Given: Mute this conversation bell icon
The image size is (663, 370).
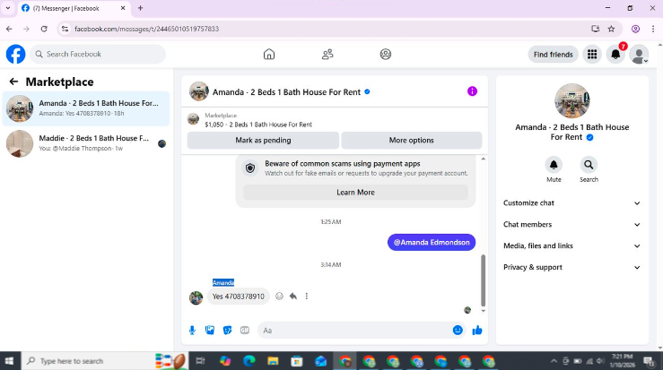Looking at the screenshot, I should (554, 165).
